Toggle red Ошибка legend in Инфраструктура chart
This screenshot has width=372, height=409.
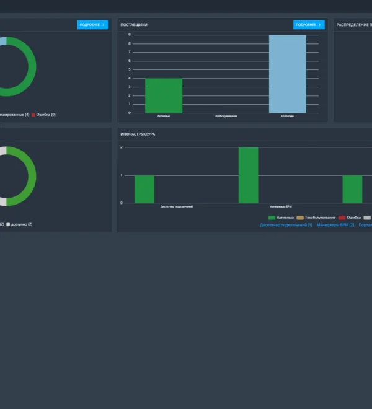point(342,218)
